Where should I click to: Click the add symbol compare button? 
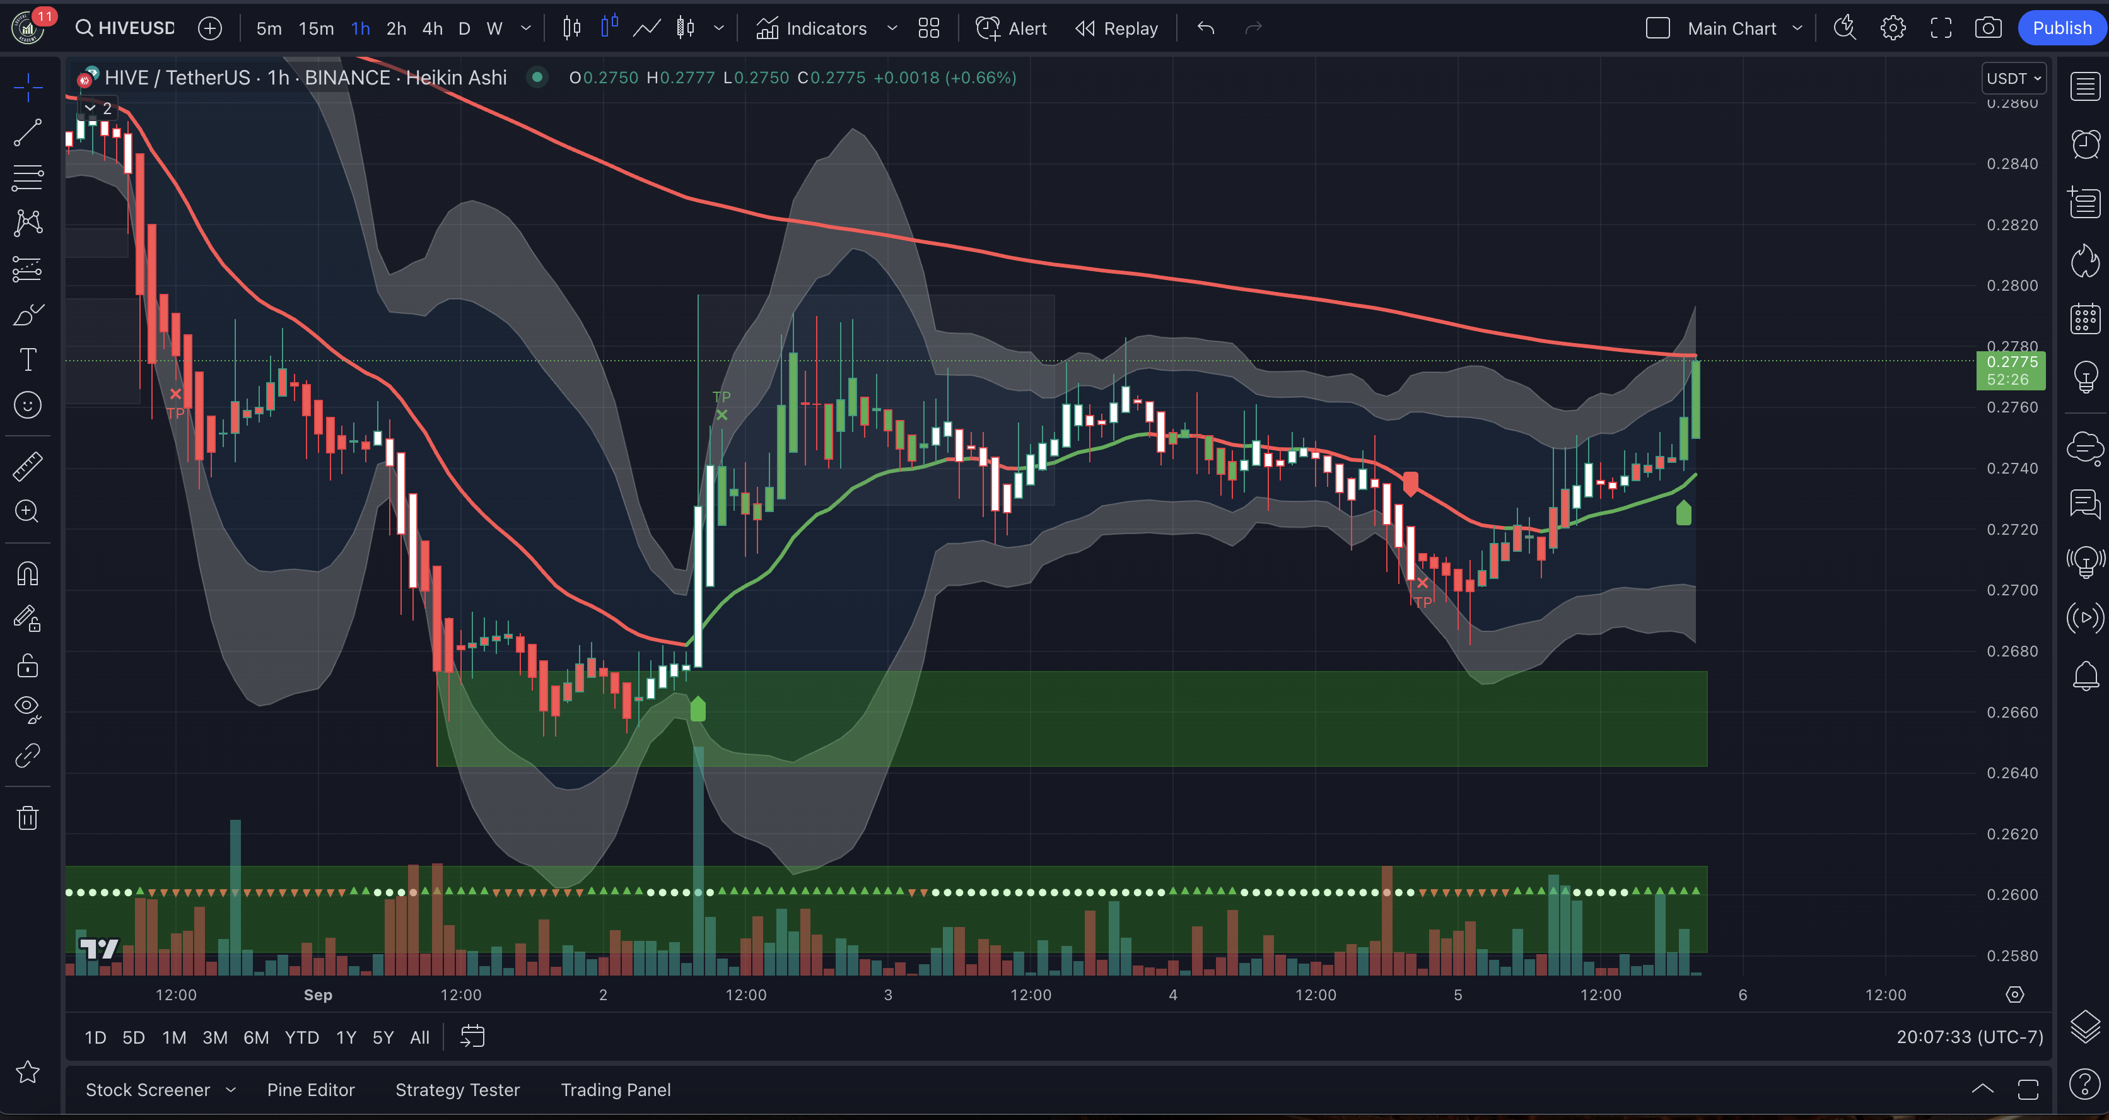pos(211,28)
